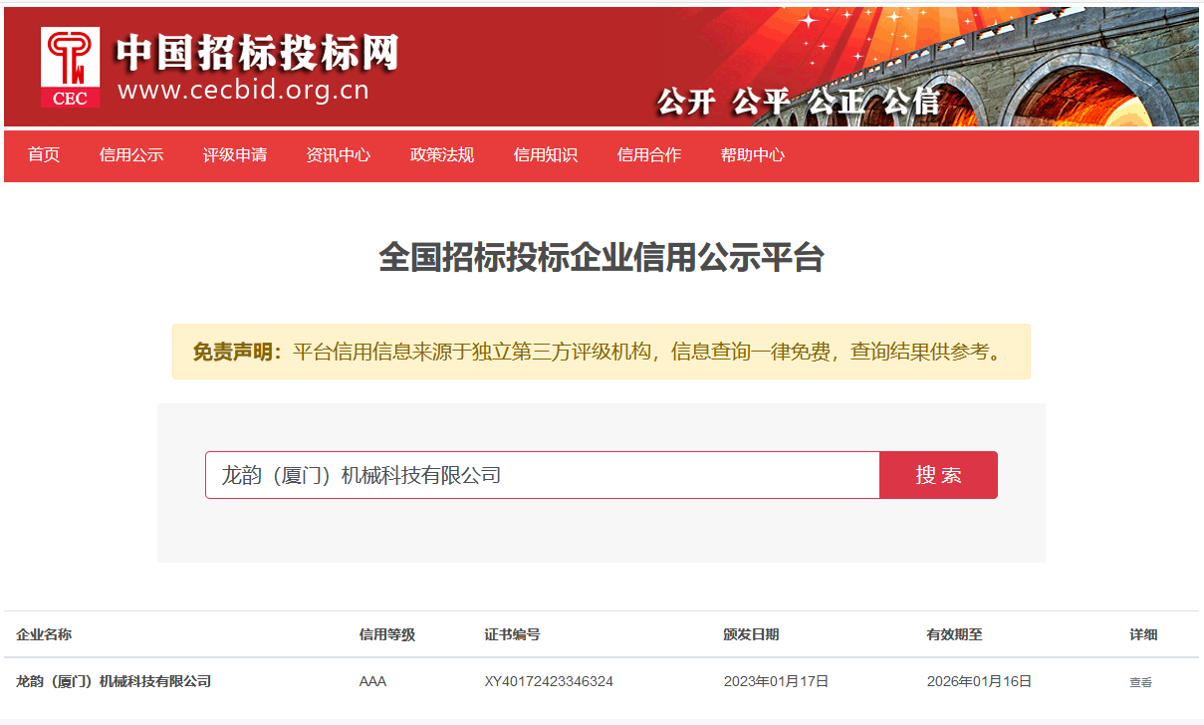
Task: Open the 帮助中心 menu item
Action: 753,155
